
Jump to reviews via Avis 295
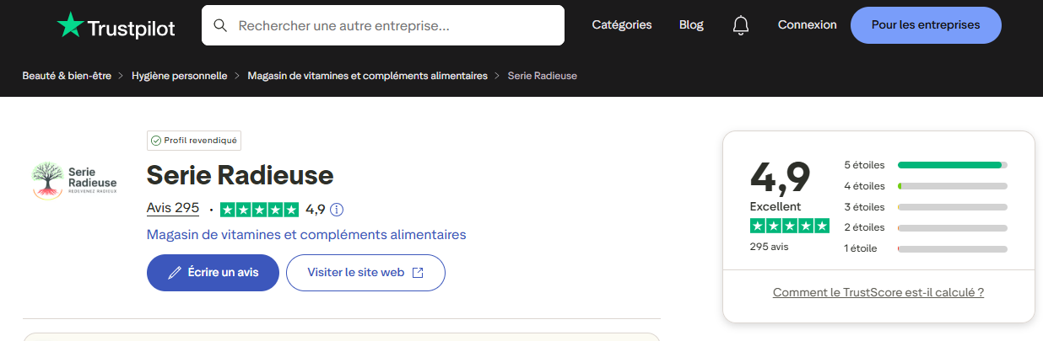point(173,208)
